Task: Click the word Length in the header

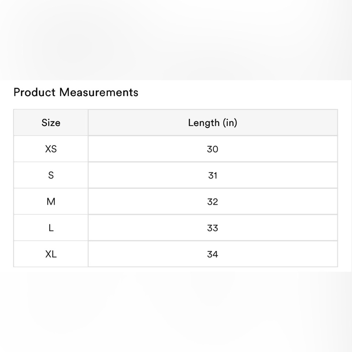Action: [x=204, y=123]
